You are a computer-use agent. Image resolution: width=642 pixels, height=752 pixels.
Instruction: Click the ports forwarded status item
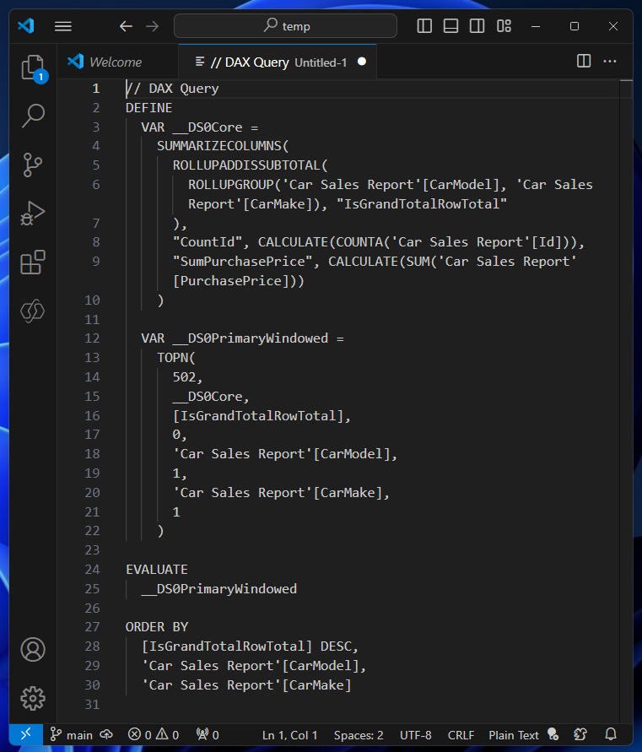[208, 735]
